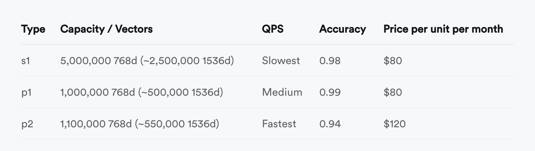Image resolution: width=535 pixels, height=151 pixels.
Task: Click the Medium QPS cell
Action: (x=282, y=92)
